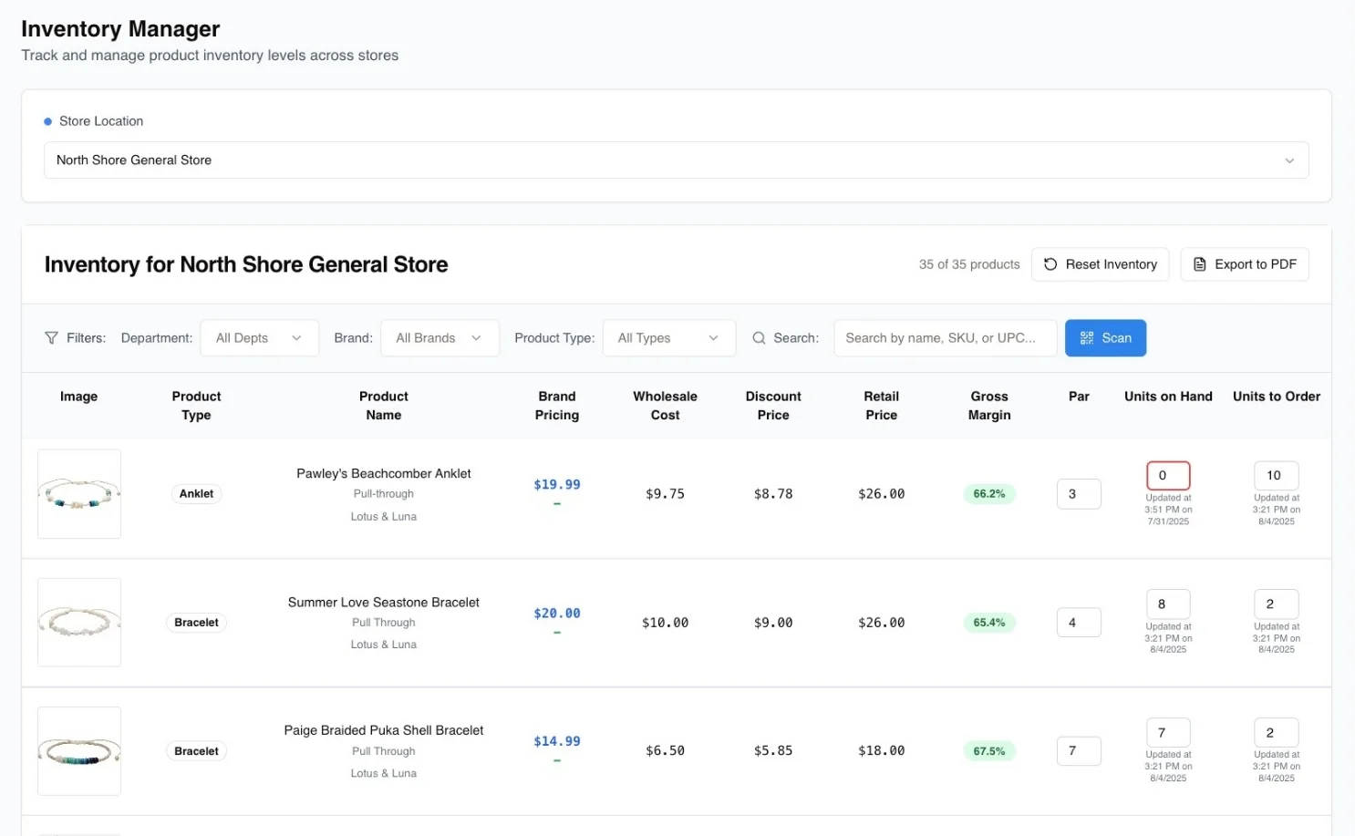Screen dimensions: 1355x836
Task: Edit Units on Hand for Summer Love Seastone Bracelet
Action: pos(1168,604)
